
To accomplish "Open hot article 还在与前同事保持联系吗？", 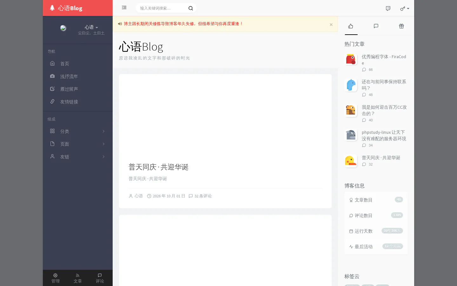I will coord(384,85).
